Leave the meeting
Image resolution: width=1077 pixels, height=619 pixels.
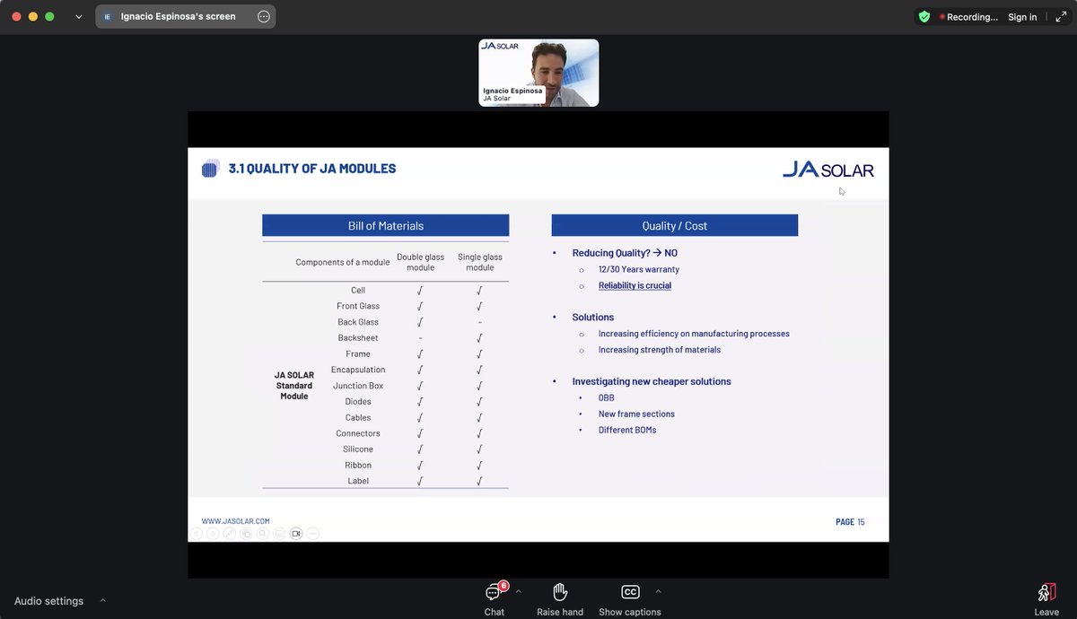[1046, 598]
